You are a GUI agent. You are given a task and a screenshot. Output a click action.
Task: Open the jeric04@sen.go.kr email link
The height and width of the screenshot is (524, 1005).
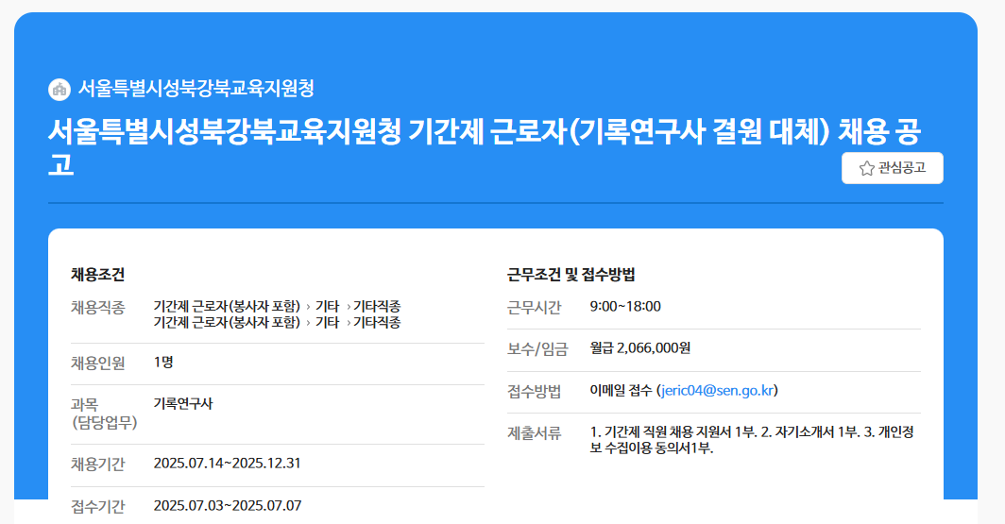coord(718,391)
